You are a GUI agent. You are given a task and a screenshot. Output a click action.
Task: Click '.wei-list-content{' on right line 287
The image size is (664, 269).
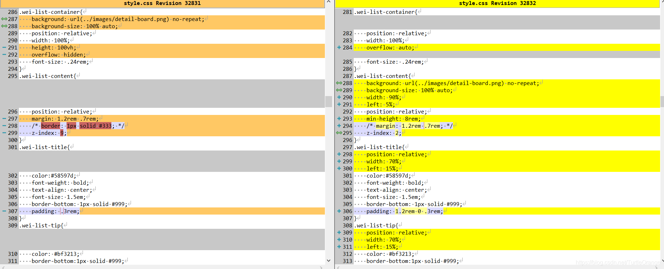[383, 76]
